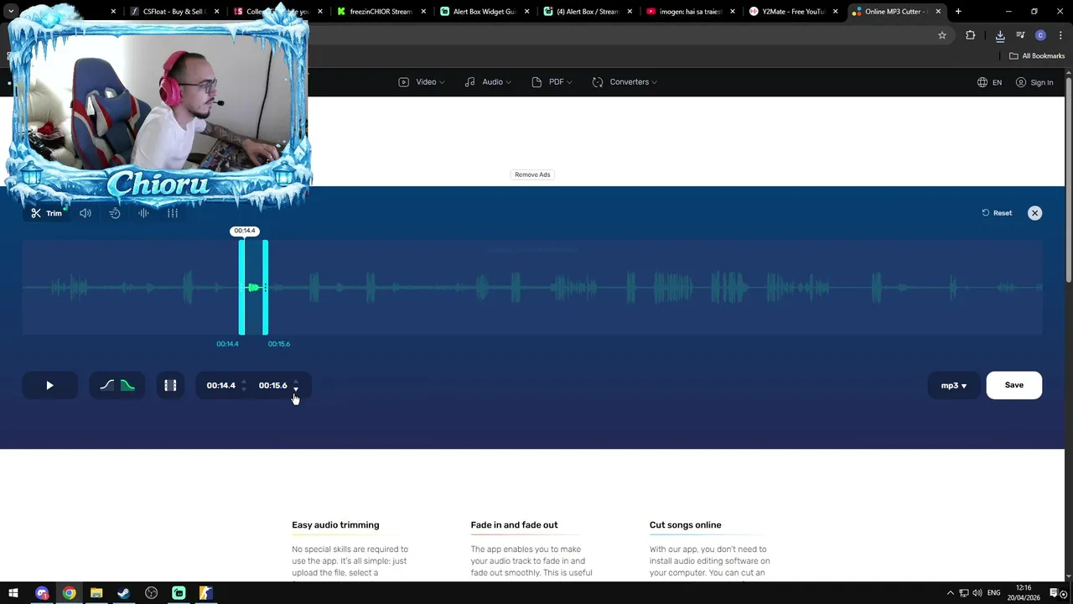Open the mp3 format dropdown
The width and height of the screenshot is (1073, 604).
tap(954, 385)
